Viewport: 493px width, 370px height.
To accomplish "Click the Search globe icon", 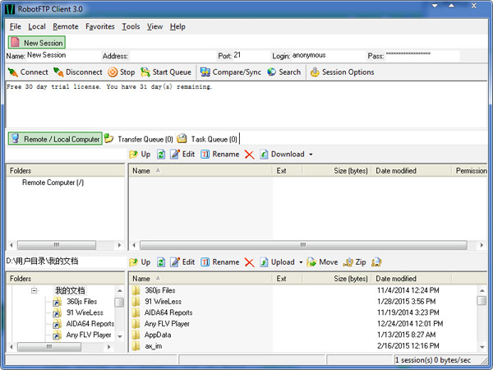I will point(271,72).
